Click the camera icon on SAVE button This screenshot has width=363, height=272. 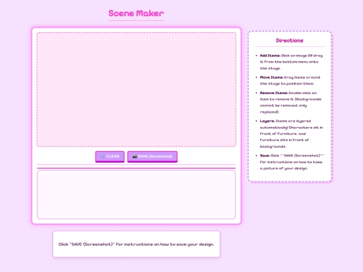coord(134,156)
